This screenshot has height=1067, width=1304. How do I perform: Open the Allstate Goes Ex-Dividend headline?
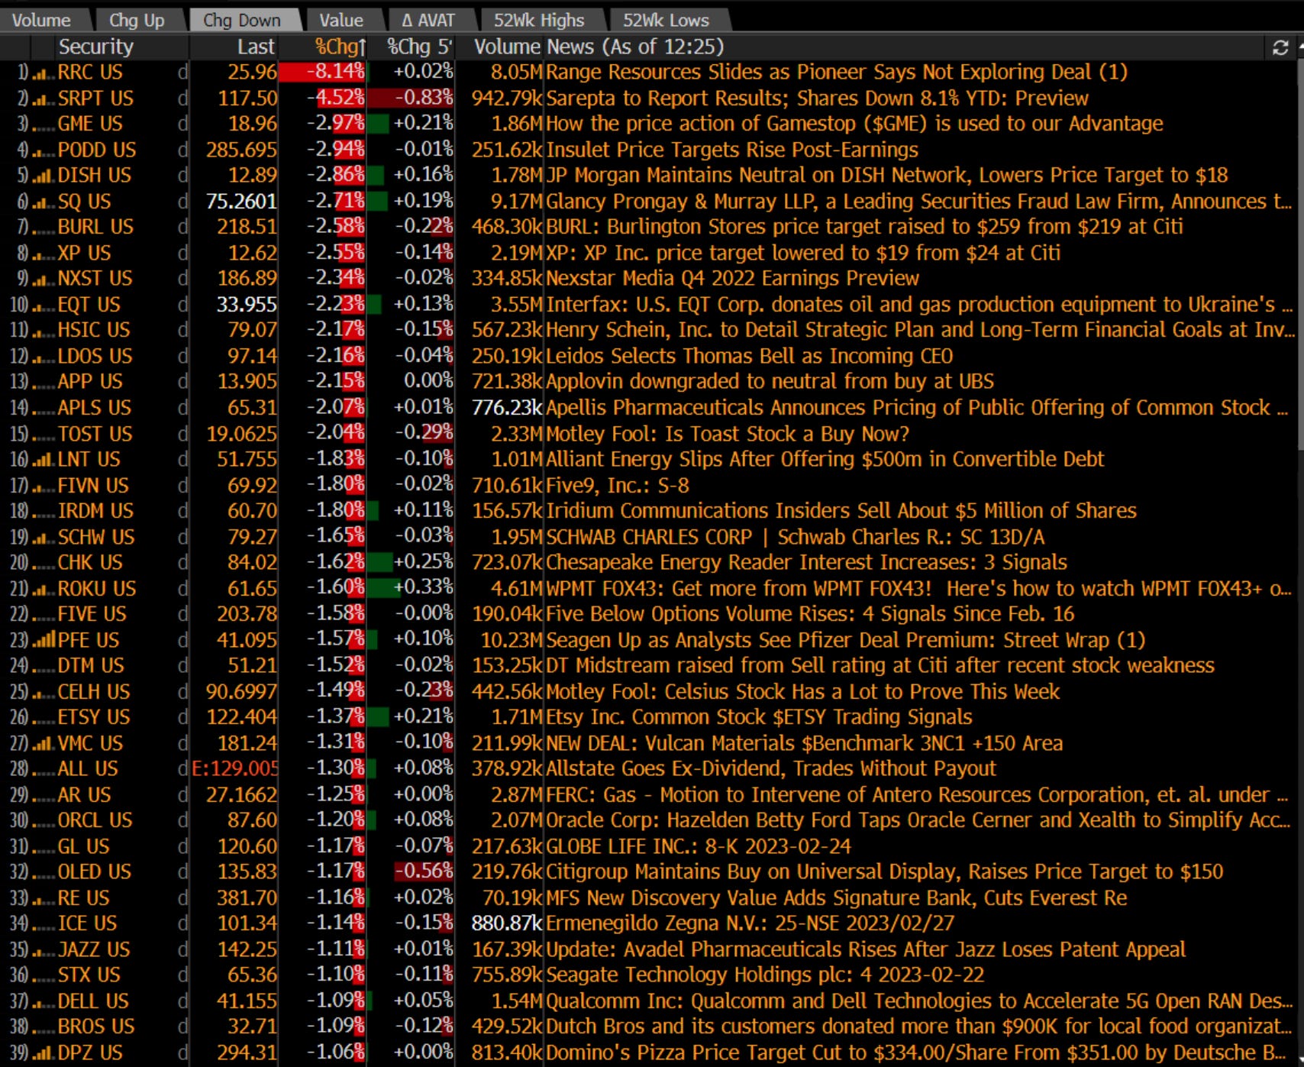click(x=771, y=768)
